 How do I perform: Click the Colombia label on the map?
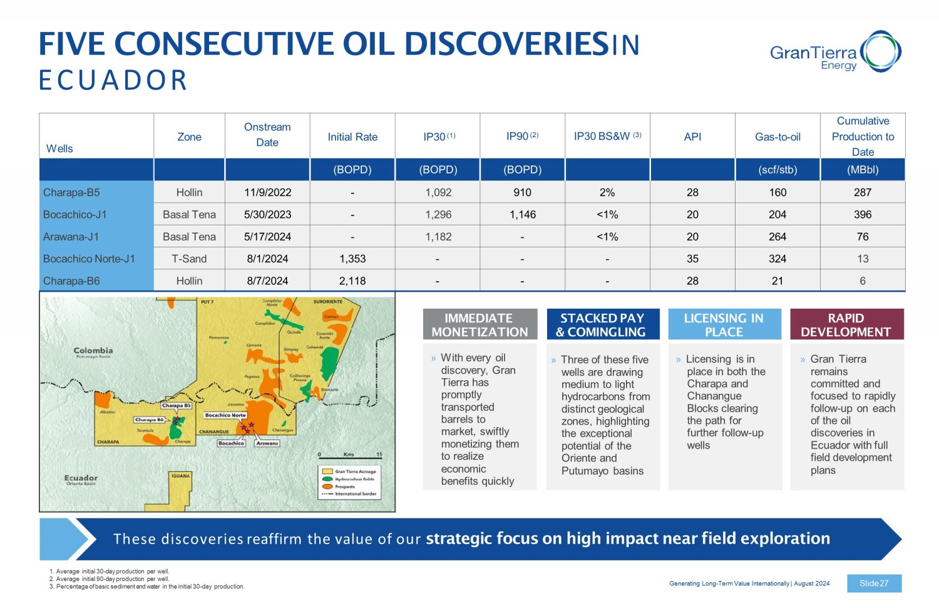click(93, 351)
